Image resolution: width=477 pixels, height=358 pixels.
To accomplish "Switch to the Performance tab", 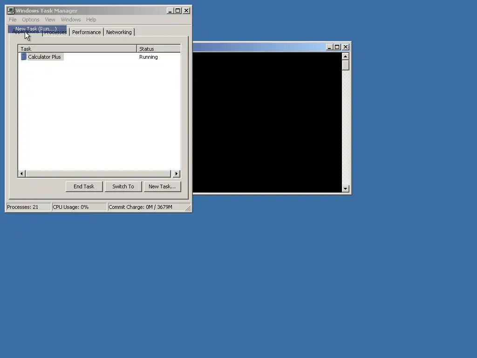I will coord(86,32).
